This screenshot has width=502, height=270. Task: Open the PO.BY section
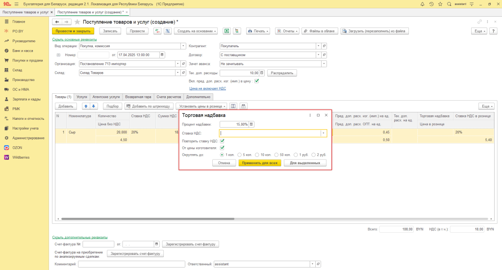(18, 31)
